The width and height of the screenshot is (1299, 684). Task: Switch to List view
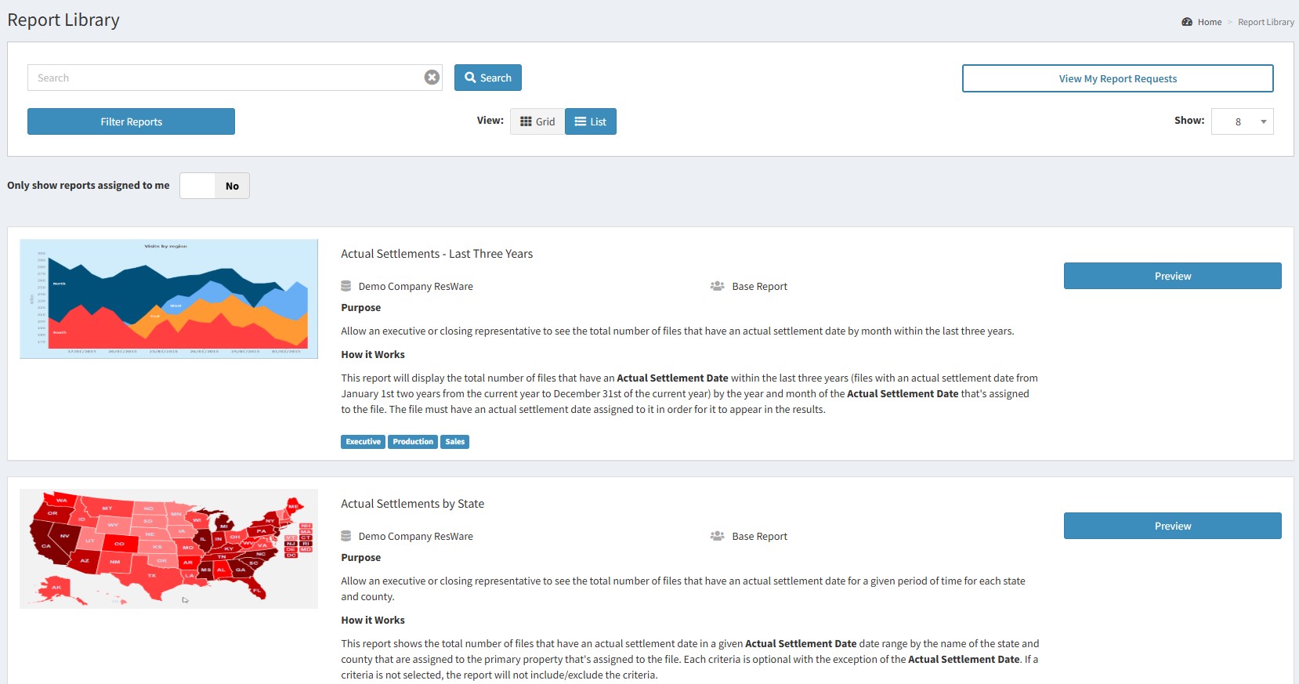[x=591, y=121]
